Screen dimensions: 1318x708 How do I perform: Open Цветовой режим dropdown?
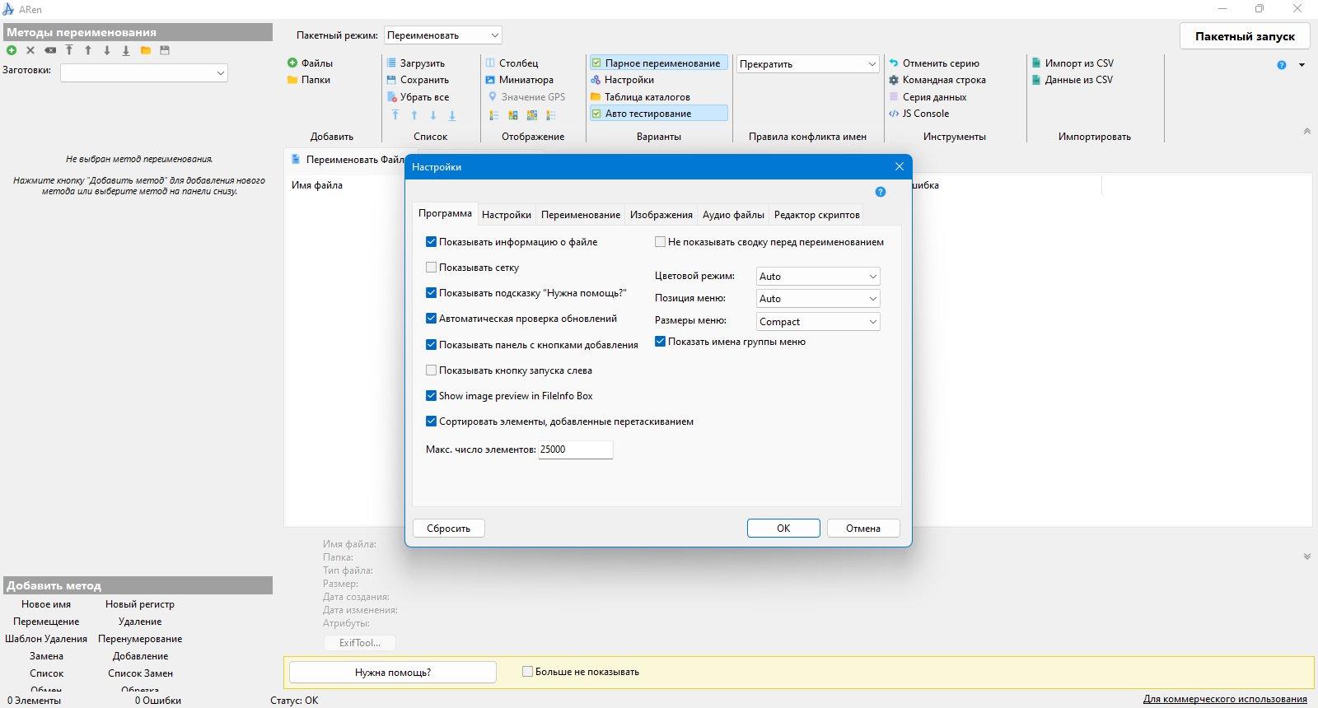[818, 277]
